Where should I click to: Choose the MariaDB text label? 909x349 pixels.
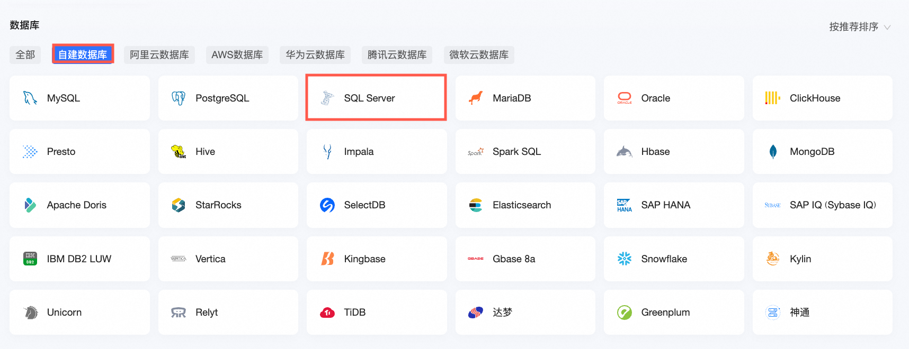(512, 98)
